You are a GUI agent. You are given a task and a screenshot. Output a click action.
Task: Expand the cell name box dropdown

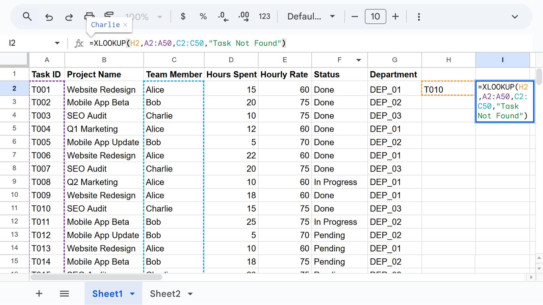point(57,43)
